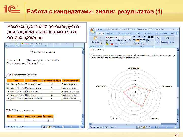Click 100% zoom level in left status bar
Image resolution: width=183 pixels, height=137 pixels.
[x=58, y=127]
